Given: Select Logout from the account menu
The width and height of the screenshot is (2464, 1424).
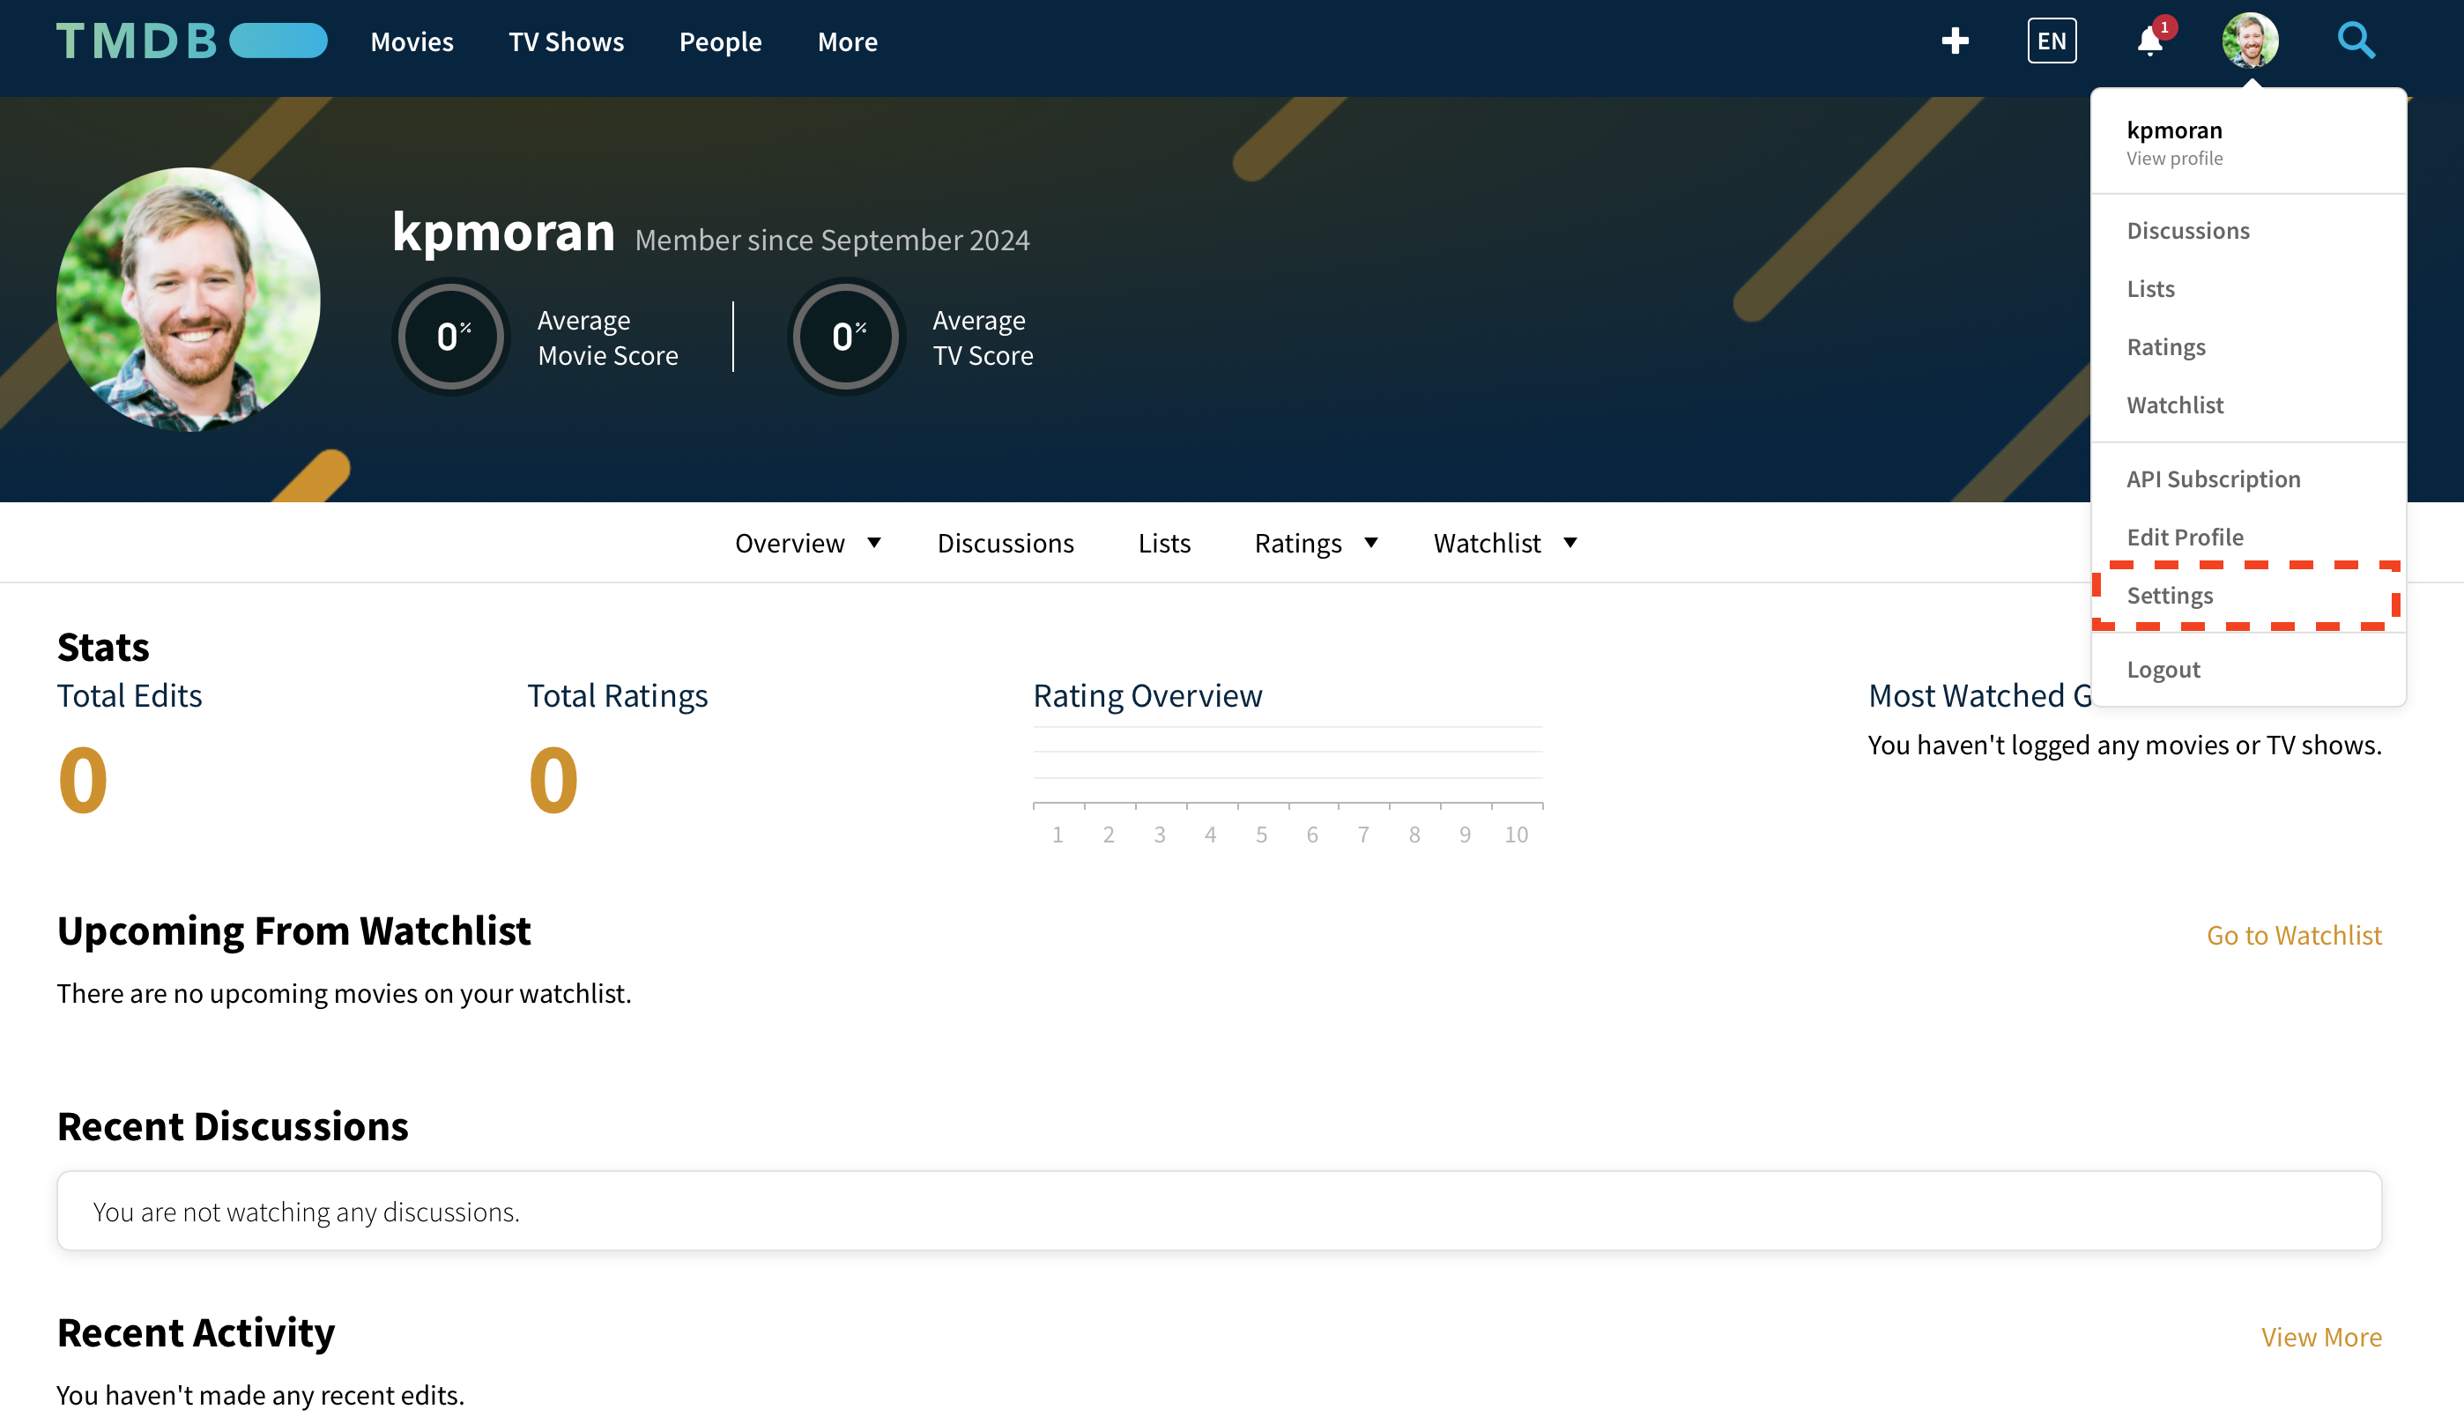Looking at the screenshot, I should coord(2163,669).
